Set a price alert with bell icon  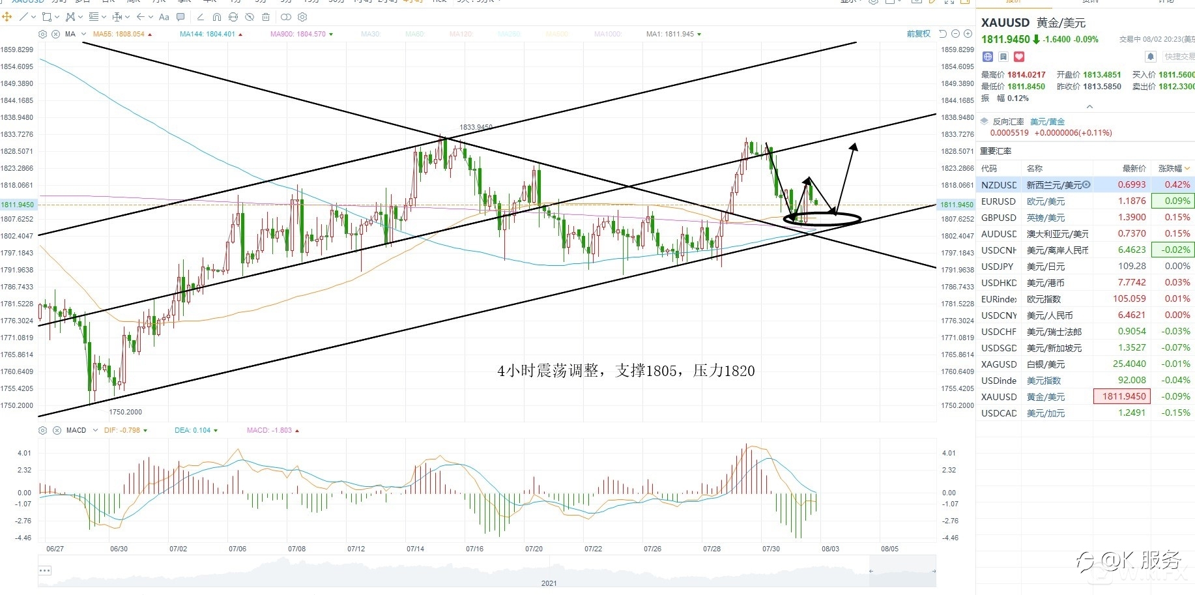tap(1151, 57)
